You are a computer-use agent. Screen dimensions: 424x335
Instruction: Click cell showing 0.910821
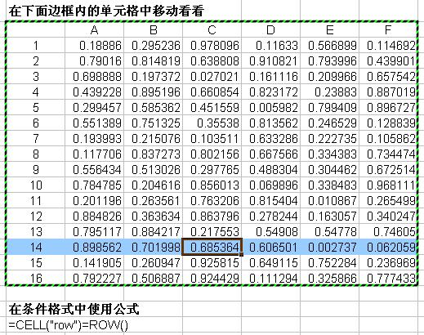click(270, 60)
